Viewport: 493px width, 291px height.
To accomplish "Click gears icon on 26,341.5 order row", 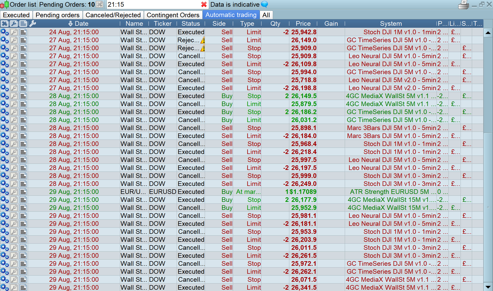I will (x=5, y=287).
